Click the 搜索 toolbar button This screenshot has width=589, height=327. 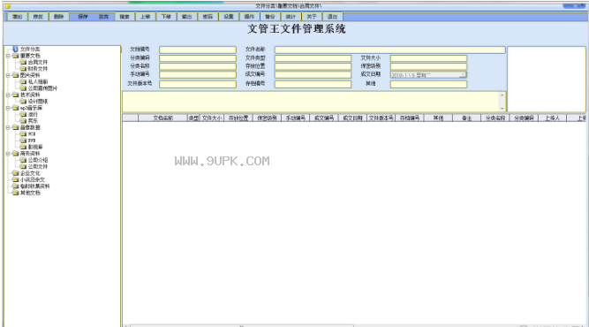tap(125, 17)
